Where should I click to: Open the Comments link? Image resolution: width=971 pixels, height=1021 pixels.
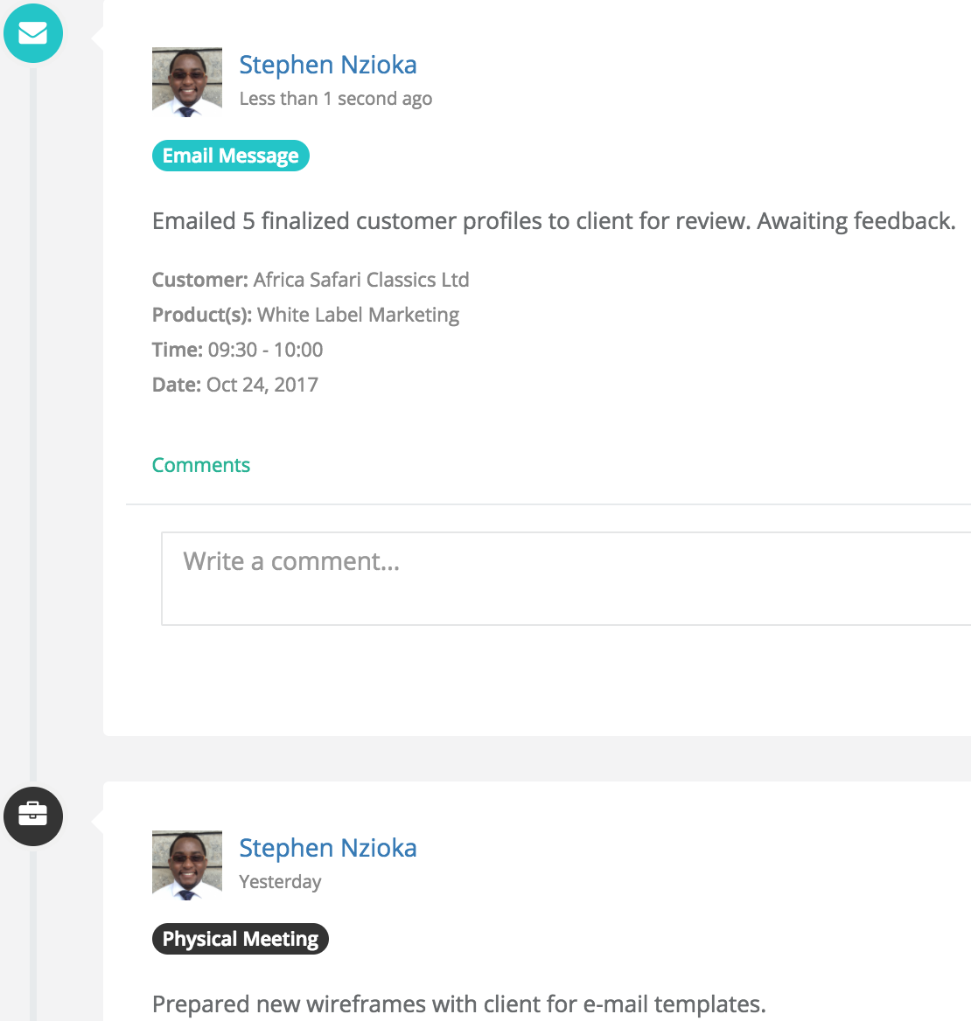(200, 465)
